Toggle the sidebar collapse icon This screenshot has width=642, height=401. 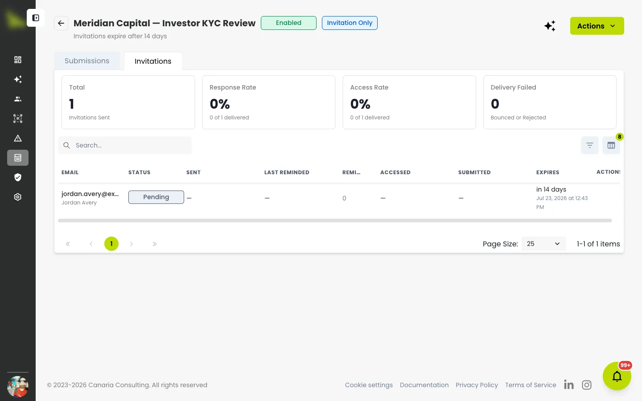pyautogui.click(x=36, y=18)
